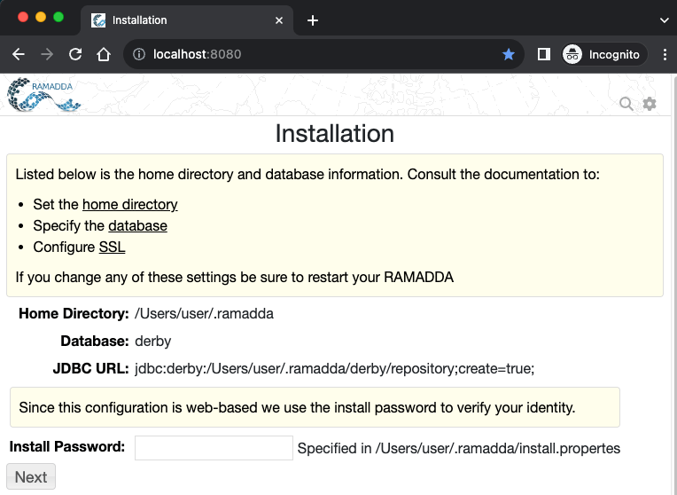677x495 pixels.
Task: Open the Incognito profile indicator
Action: coord(603,54)
